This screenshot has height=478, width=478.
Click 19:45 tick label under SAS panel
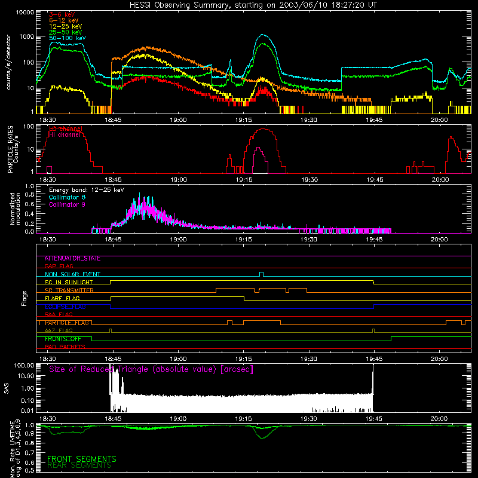point(374,419)
